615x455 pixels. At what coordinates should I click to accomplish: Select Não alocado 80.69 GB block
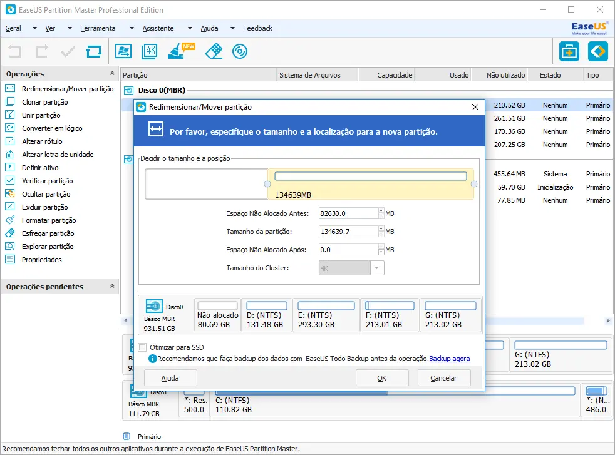click(x=218, y=315)
